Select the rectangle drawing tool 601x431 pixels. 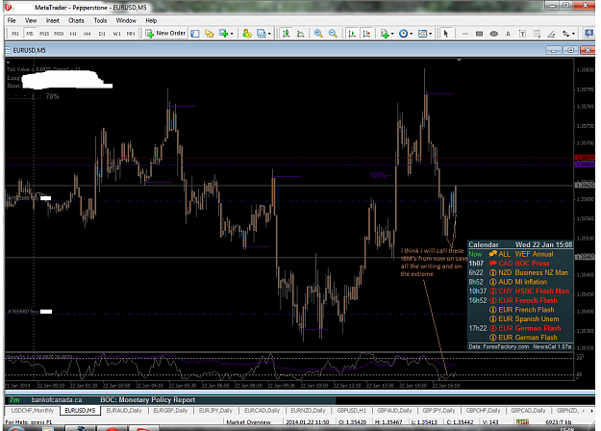click(479, 34)
